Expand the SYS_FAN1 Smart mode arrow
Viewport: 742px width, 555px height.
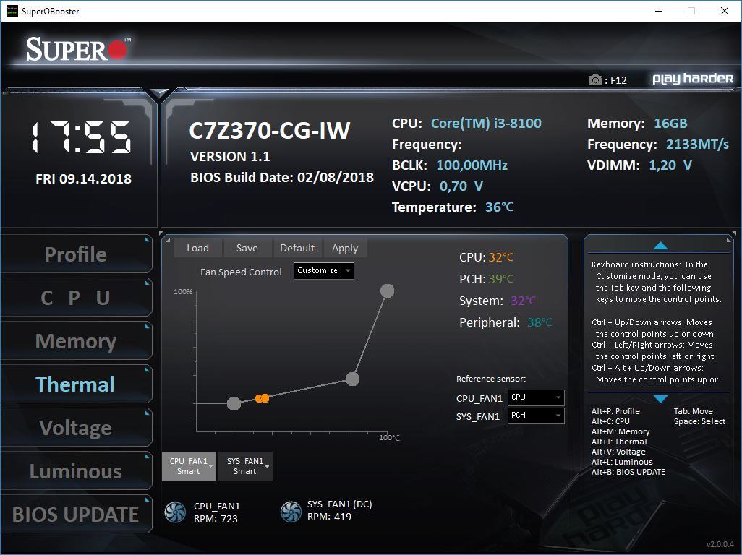(x=268, y=467)
